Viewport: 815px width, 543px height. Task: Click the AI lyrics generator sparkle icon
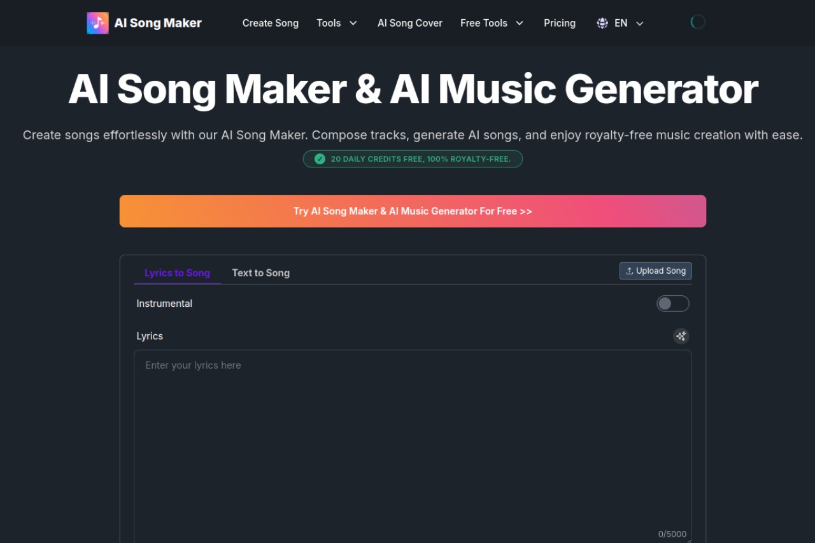tap(681, 336)
